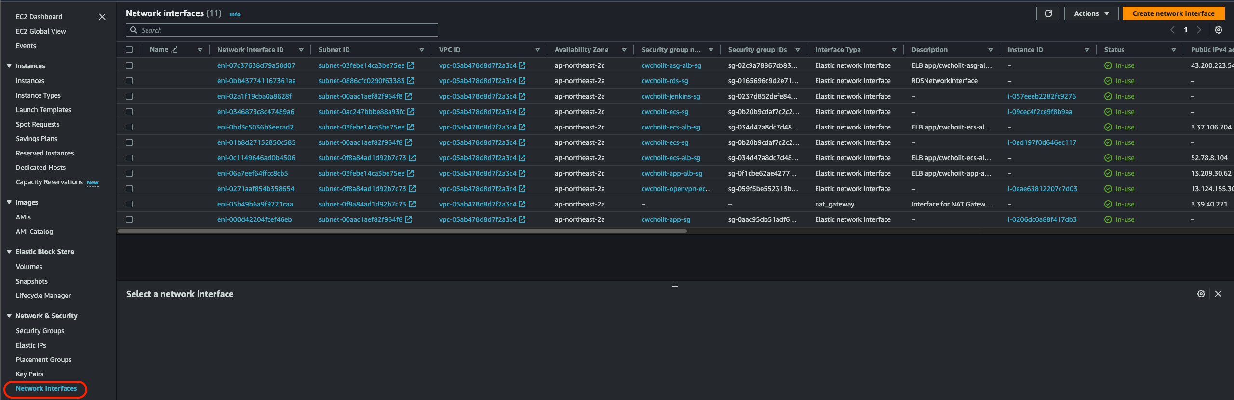Check the eni-000d42204fcef46eb row
1234x400 pixels.
(129, 219)
